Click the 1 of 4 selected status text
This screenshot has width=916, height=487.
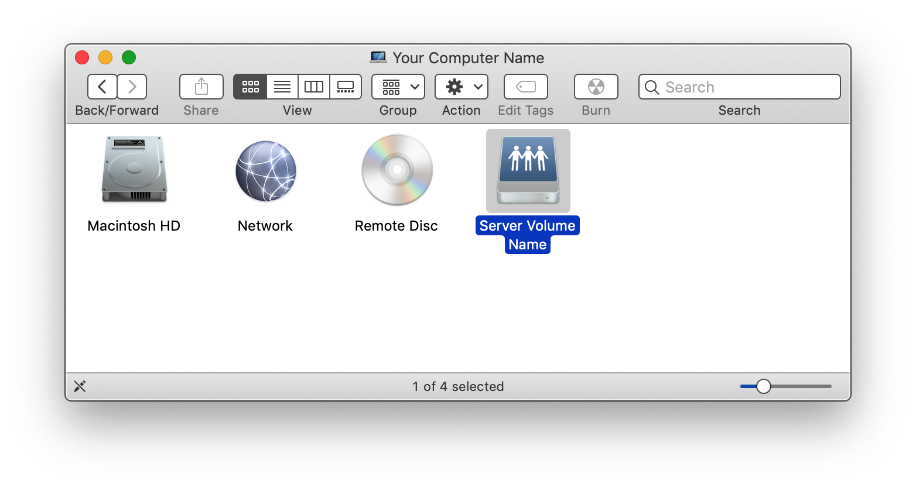[x=458, y=386]
